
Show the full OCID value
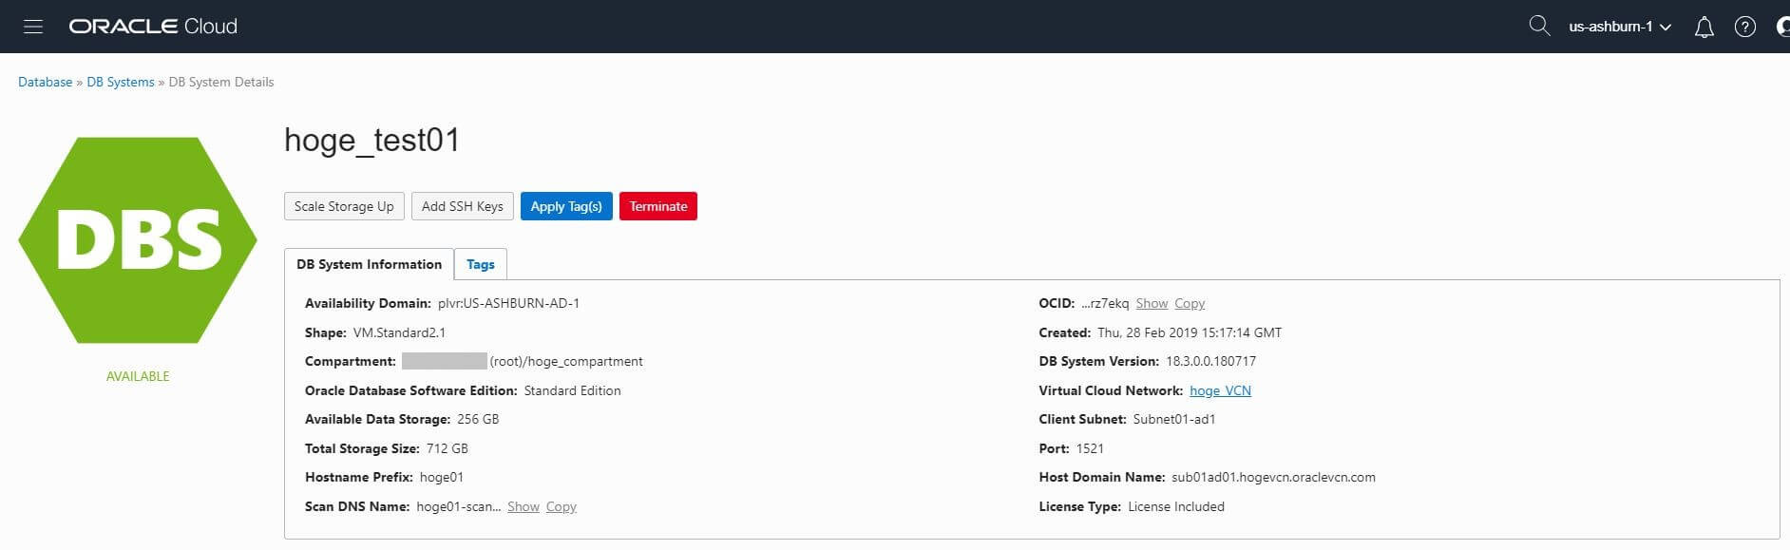[1152, 304]
